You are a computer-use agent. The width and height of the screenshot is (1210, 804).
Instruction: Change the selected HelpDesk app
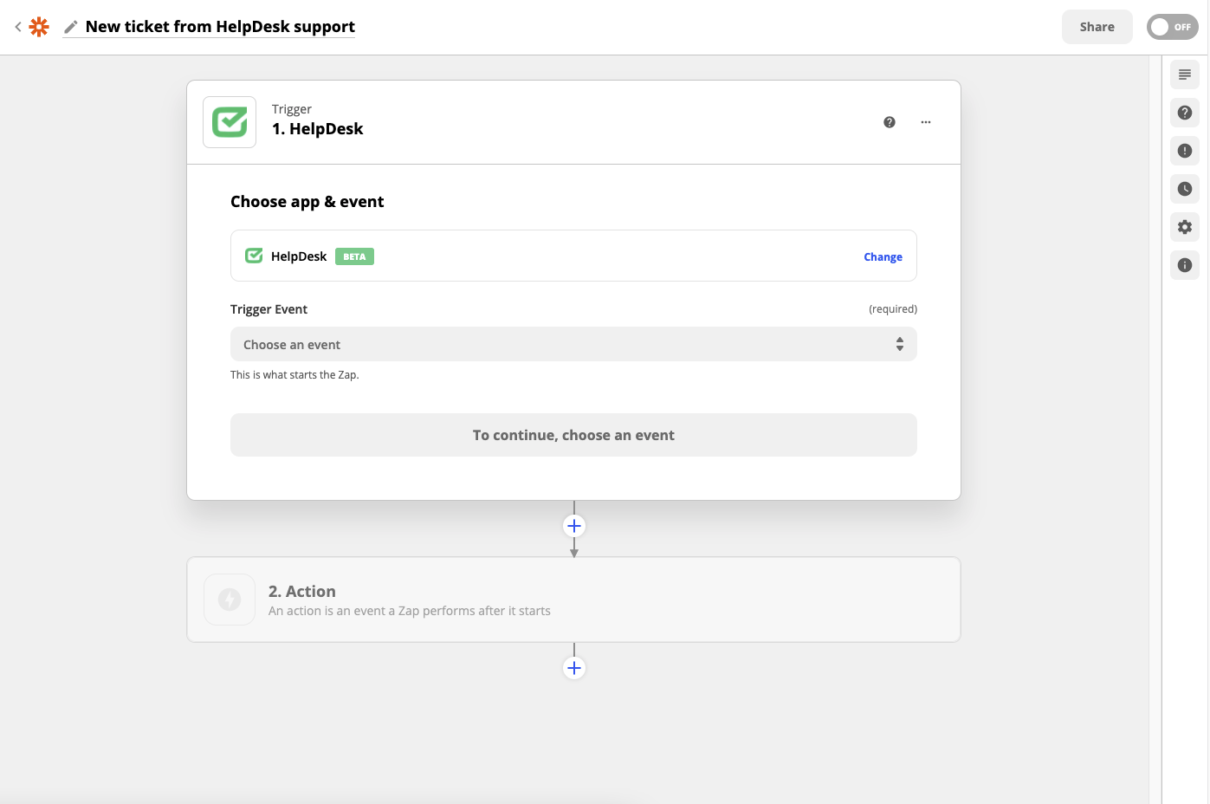tap(883, 257)
